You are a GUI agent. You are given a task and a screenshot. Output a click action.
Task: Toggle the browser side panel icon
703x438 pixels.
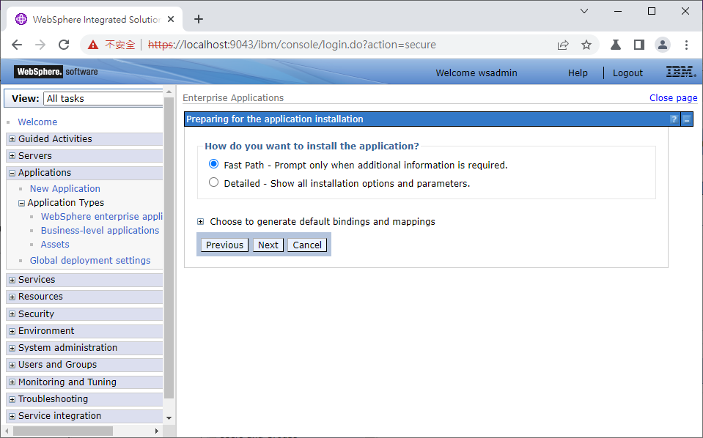tap(639, 45)
